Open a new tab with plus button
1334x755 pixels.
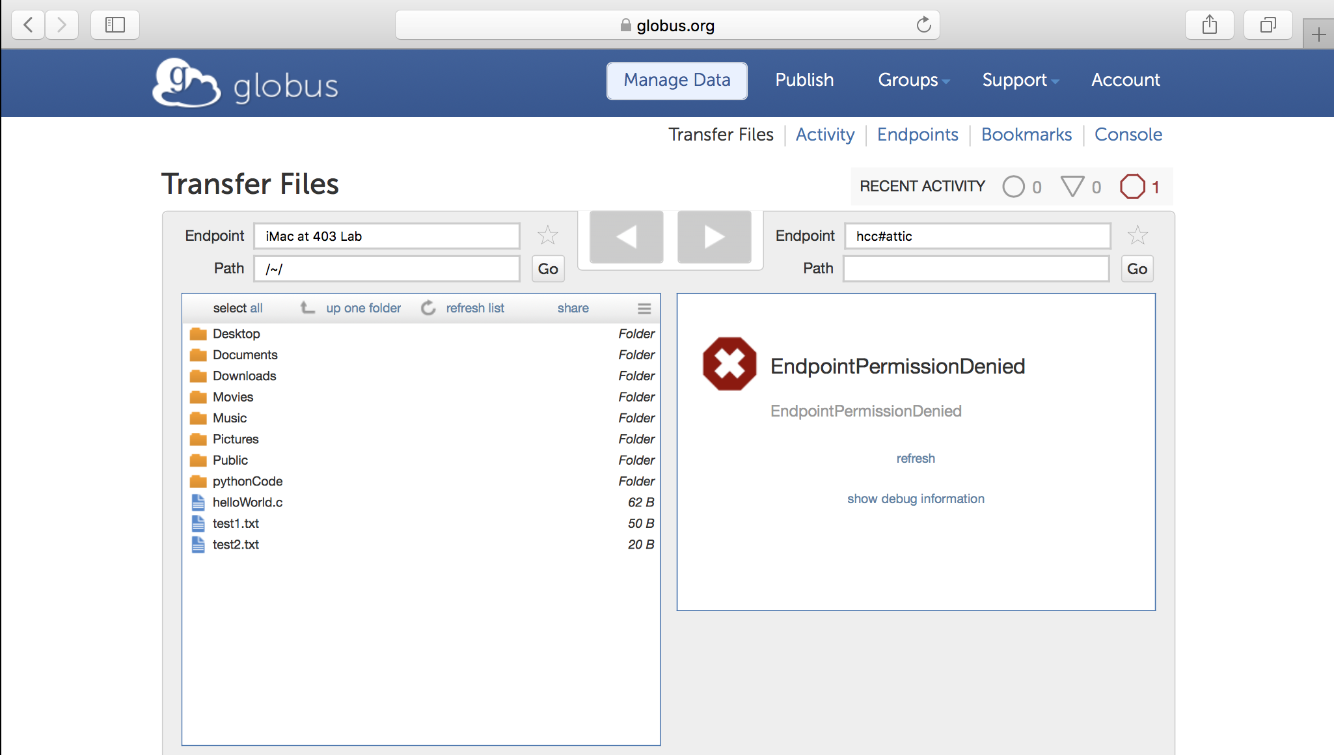pos(1318,34)
